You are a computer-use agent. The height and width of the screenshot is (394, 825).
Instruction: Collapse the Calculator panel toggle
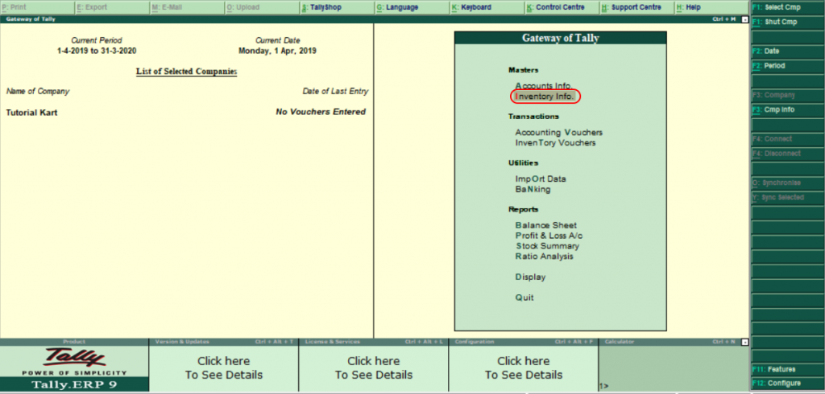click(x=744, y=342)
